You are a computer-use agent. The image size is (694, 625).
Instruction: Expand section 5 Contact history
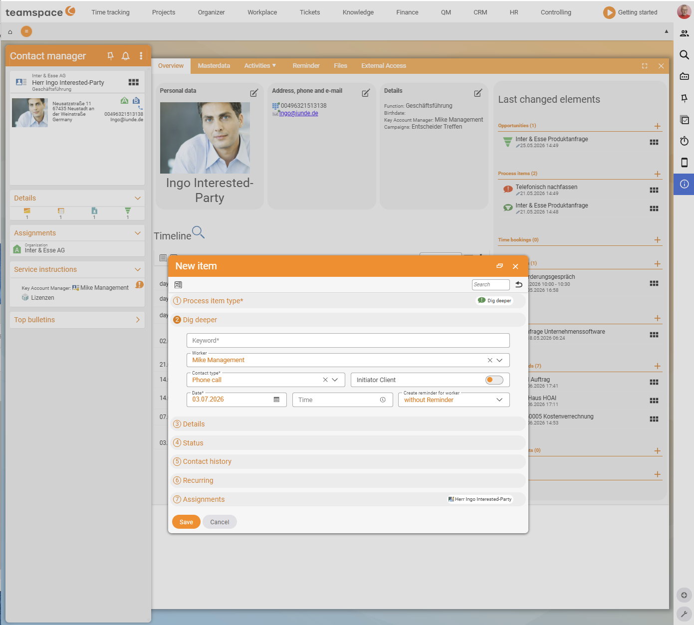(348, 461)
